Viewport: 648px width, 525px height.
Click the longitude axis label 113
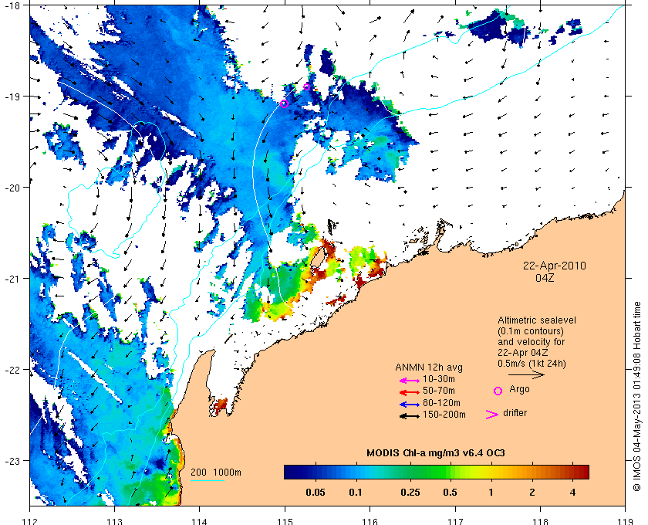tap(114, 521)
